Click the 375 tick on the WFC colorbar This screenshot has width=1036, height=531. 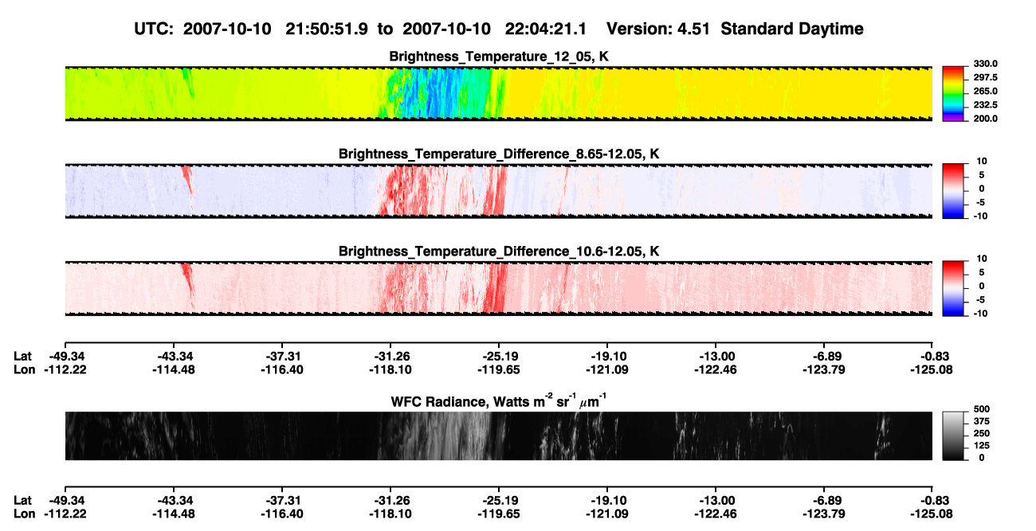pyautogui.click(x=980, y=421)
